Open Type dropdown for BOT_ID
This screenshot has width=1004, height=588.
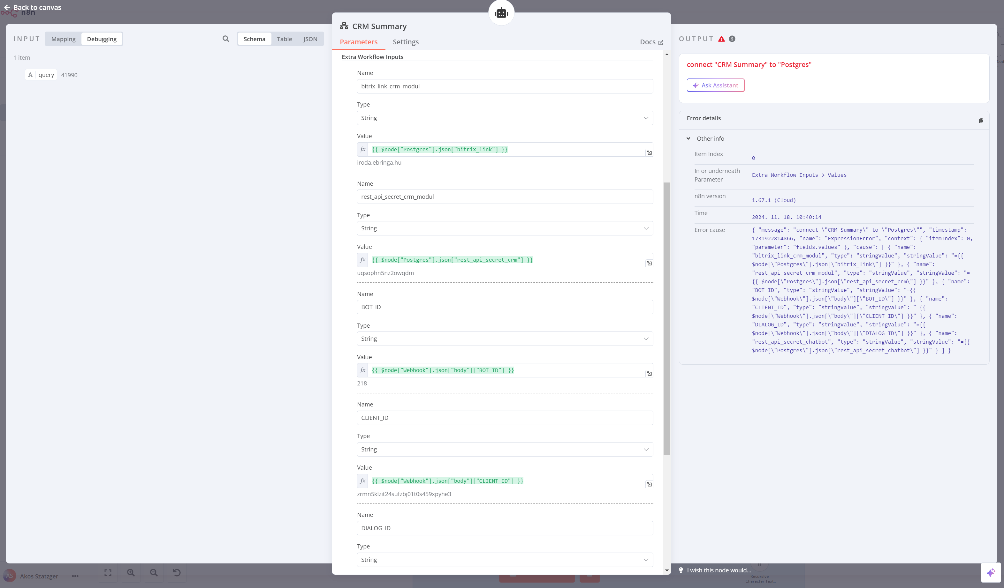[x=504, y=339]
